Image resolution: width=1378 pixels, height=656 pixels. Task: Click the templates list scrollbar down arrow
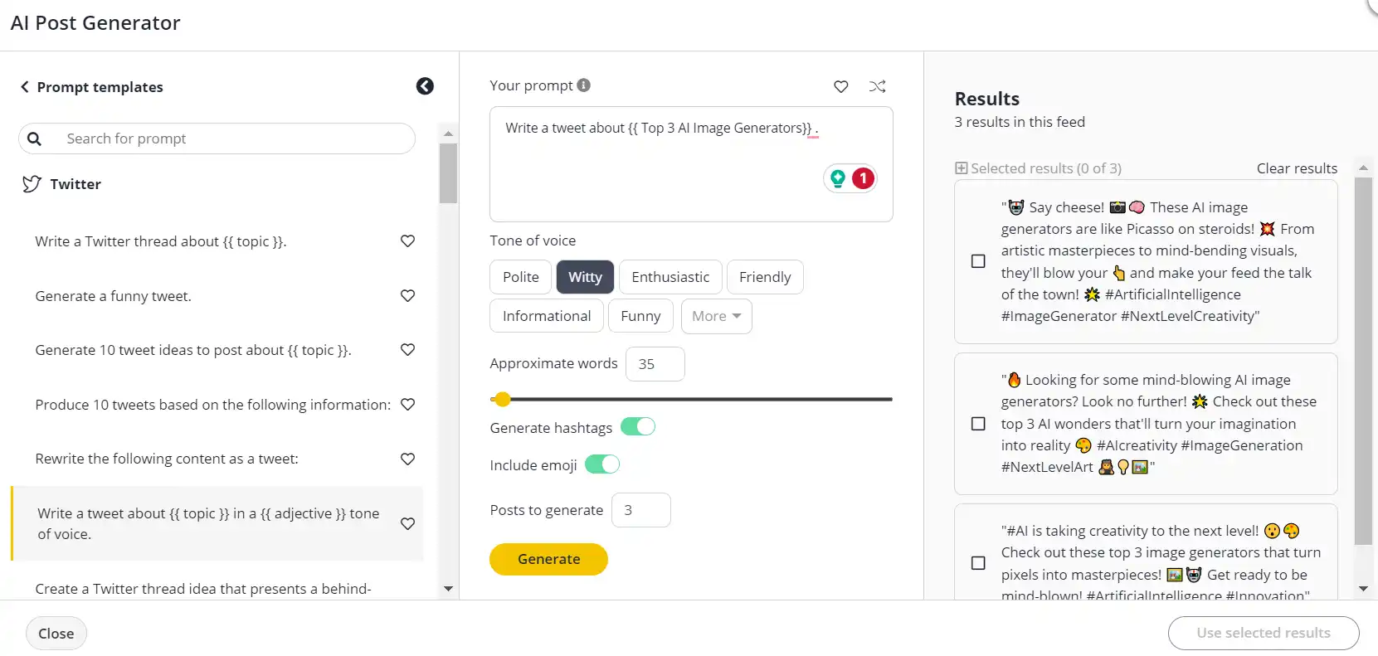(448, 589)
